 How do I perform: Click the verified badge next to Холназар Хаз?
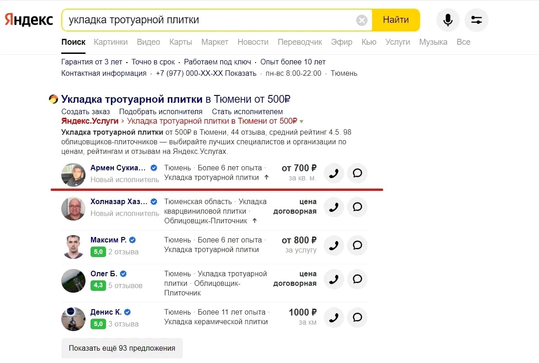coord(154,201)
